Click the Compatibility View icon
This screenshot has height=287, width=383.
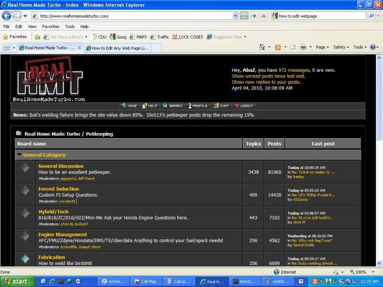tap(244, 16)
